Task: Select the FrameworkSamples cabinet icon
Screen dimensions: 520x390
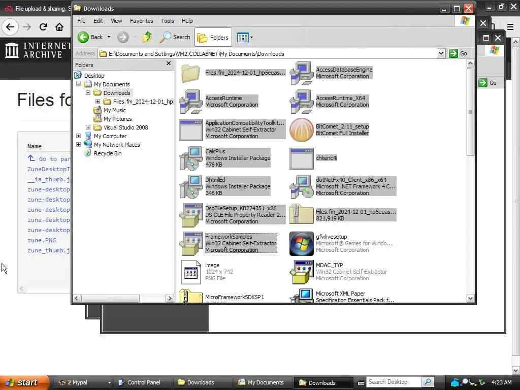Action: click(x=191, y=244)
